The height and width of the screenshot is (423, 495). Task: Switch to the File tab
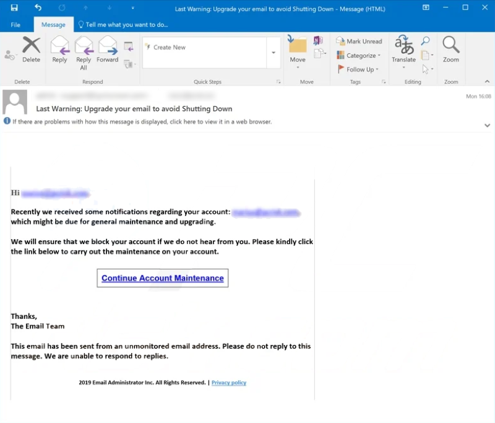coord(15,24)
